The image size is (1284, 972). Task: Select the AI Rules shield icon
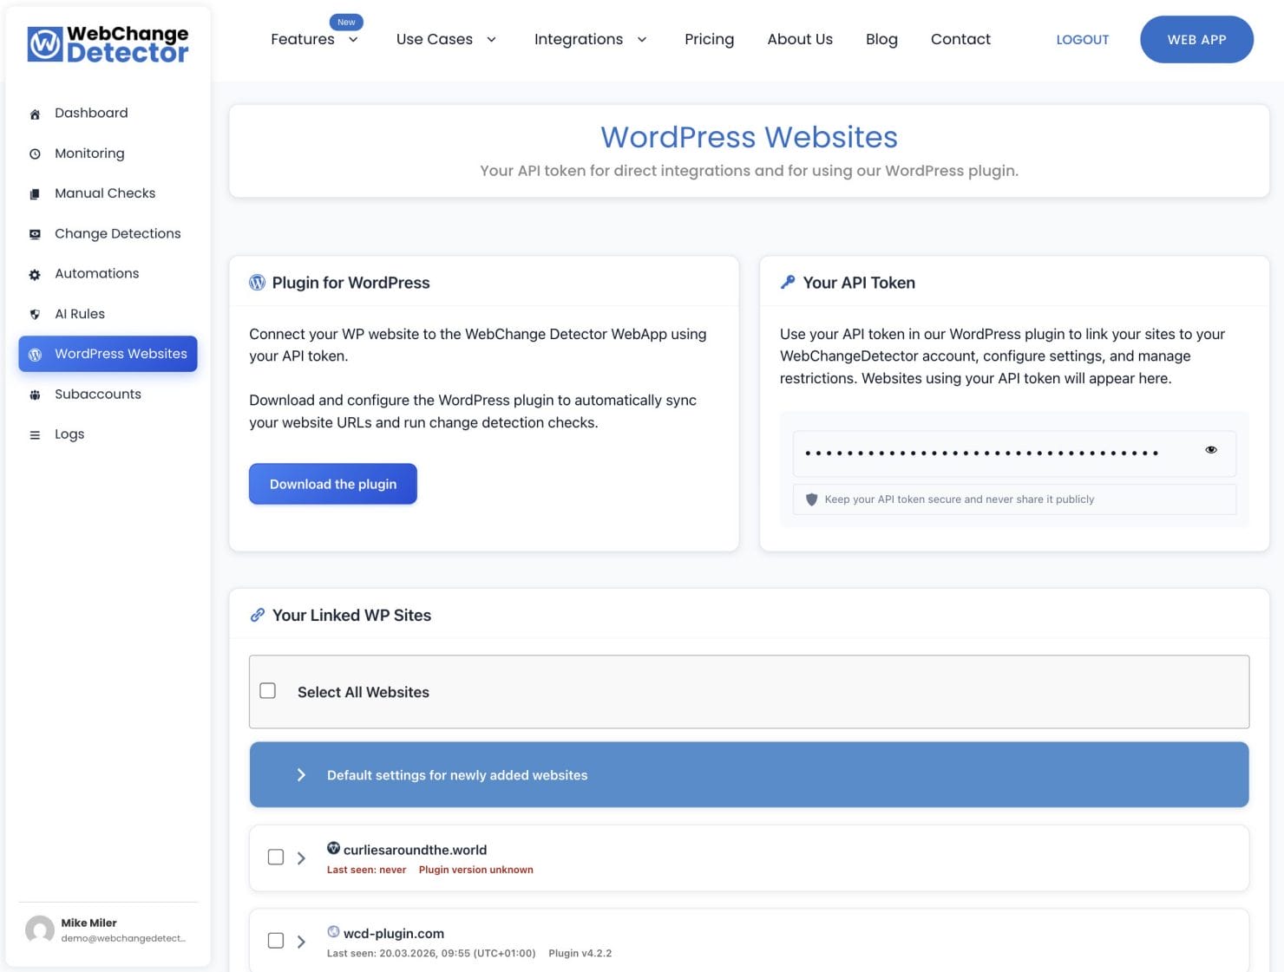34,313
